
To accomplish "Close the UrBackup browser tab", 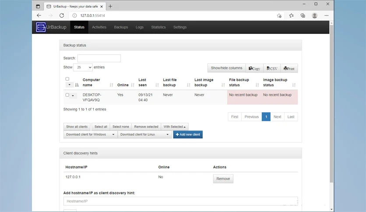I will 102,7.
